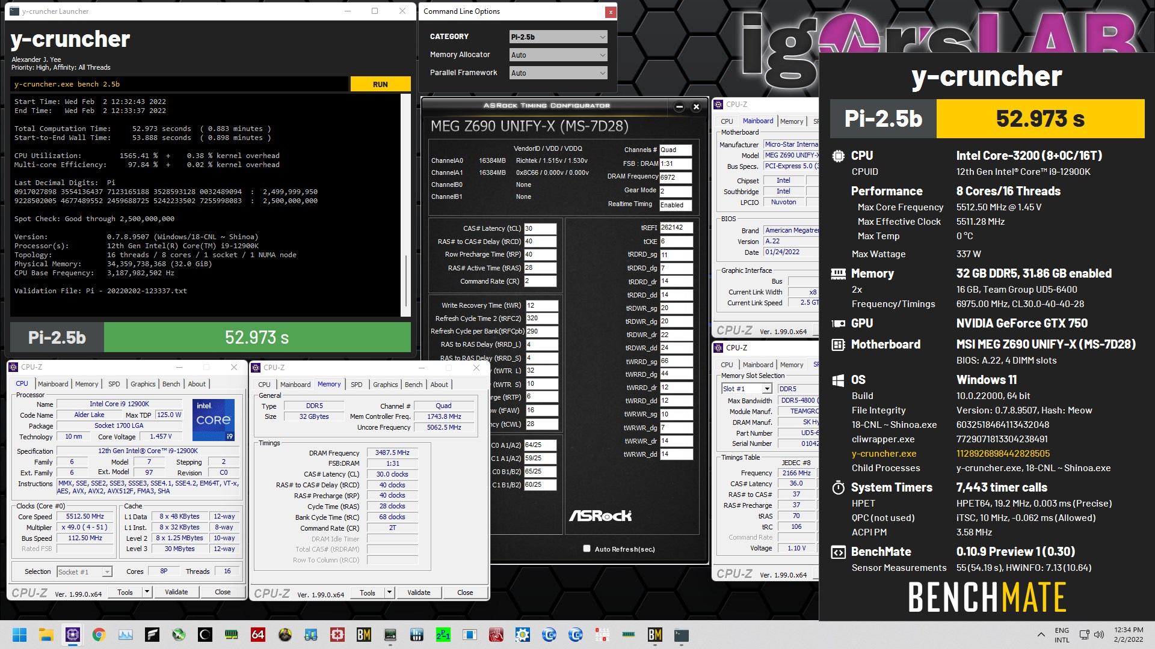Open the white bars audio taskbar icon

pos(416,635)
